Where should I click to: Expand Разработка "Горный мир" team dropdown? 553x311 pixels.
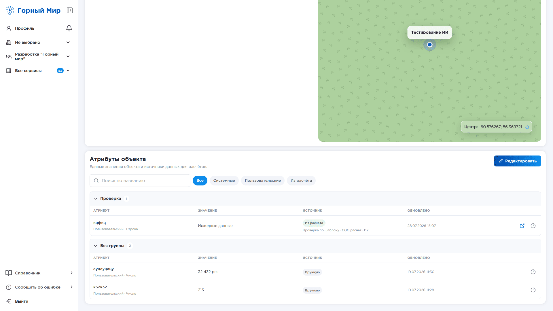(68, 56)
